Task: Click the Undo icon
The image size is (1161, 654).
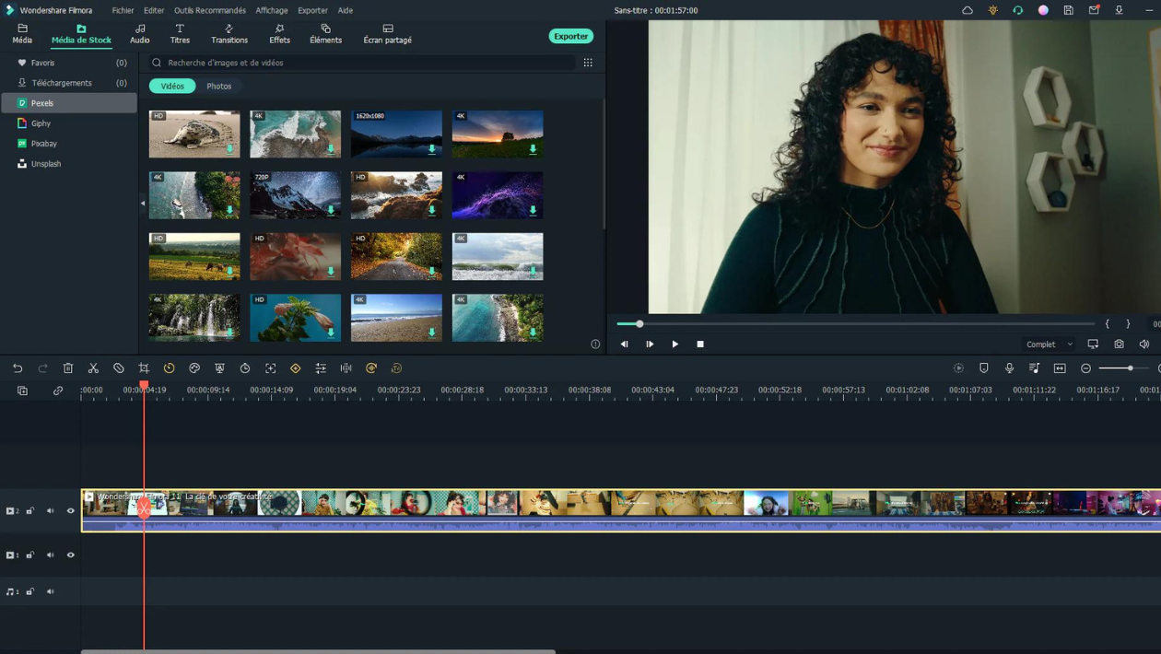Action: (18, 368)
